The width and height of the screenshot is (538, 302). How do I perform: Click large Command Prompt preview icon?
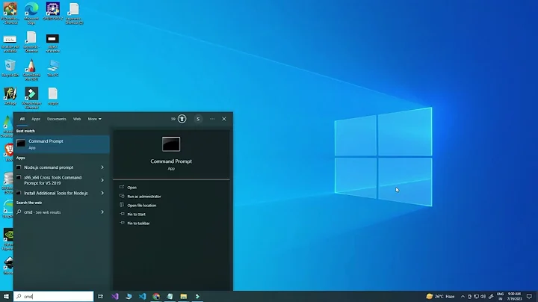(x=171, y=144)
